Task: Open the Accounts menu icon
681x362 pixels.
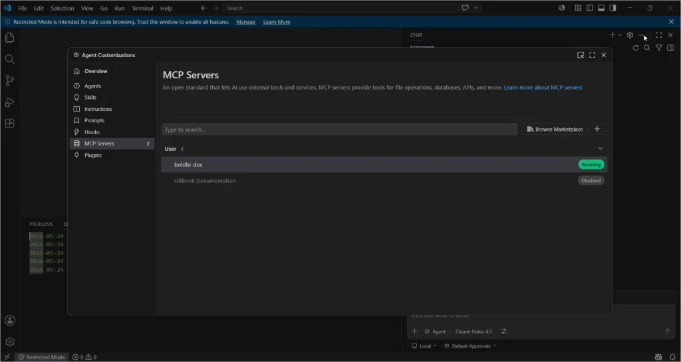Action: point(9,320)
